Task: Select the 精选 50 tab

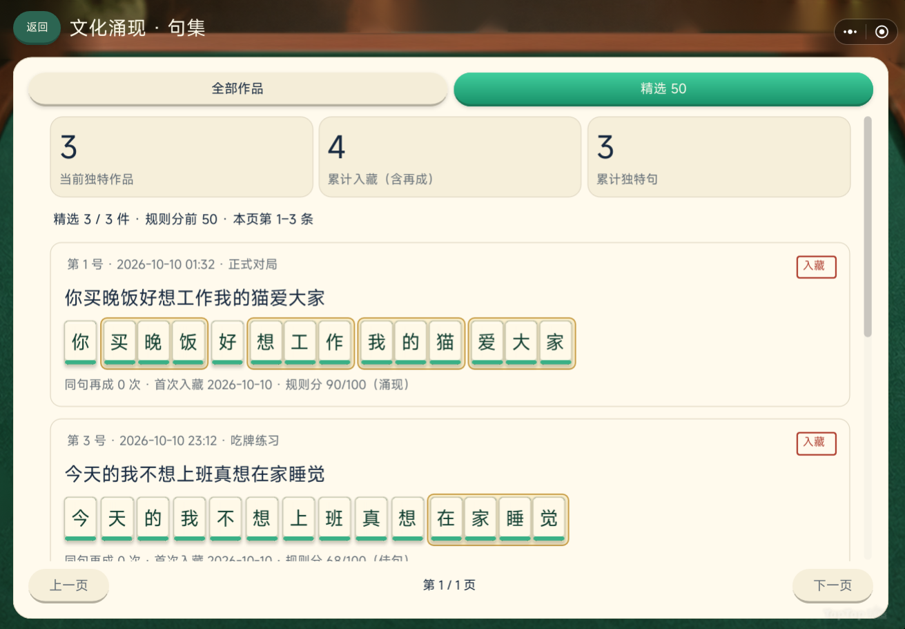Action: coord(663,88)
